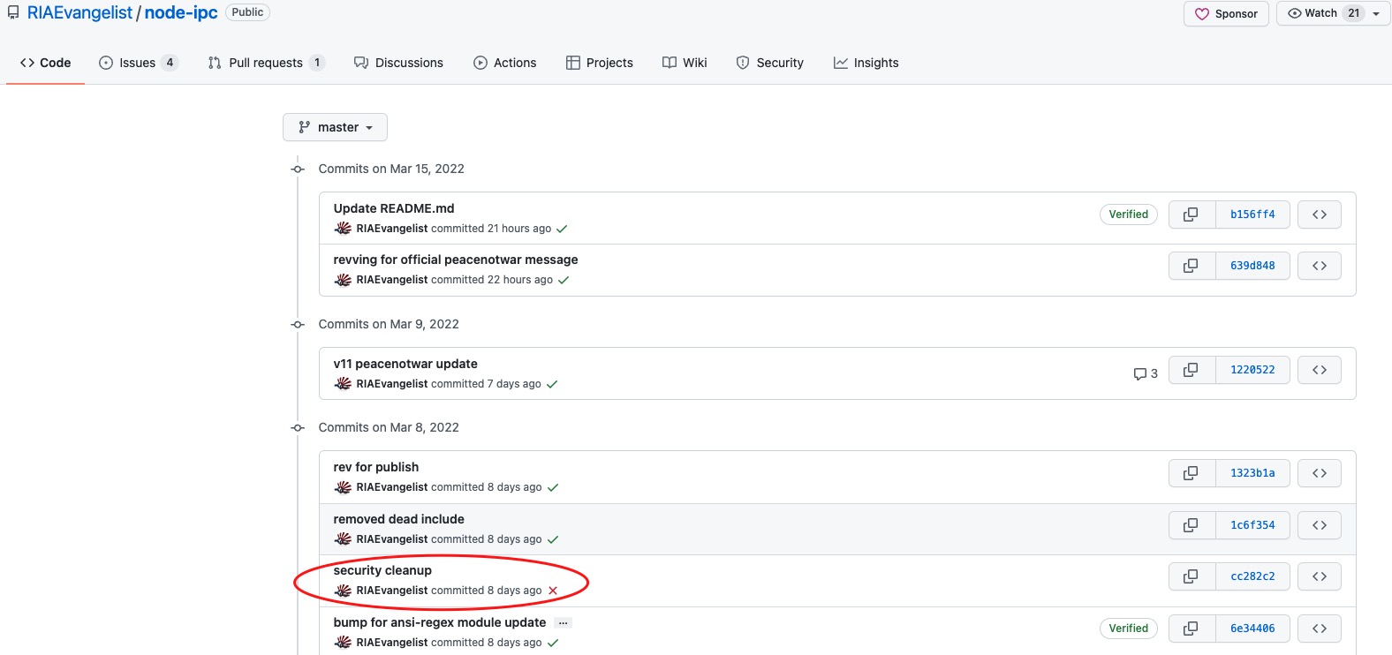Open commit hash 1220522

point(1252,370)
